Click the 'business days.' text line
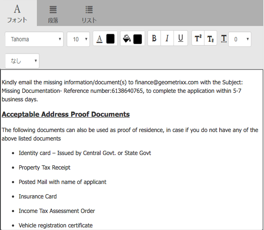 point(20,100)
